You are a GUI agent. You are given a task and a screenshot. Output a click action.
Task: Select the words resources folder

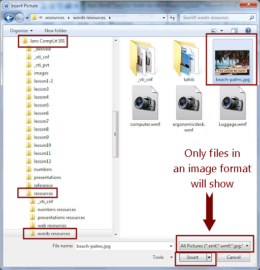click(50, 234)
